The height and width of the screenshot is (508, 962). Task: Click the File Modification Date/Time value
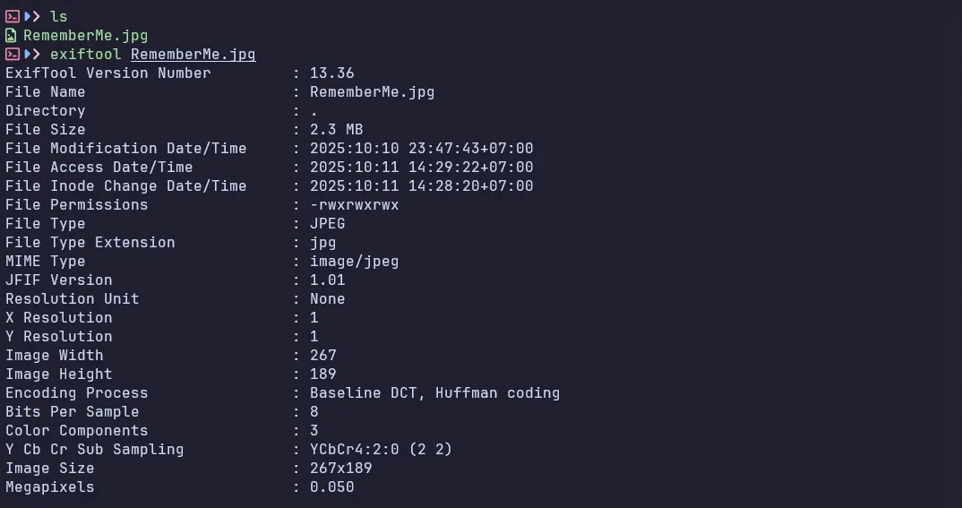tap(421, 149)
